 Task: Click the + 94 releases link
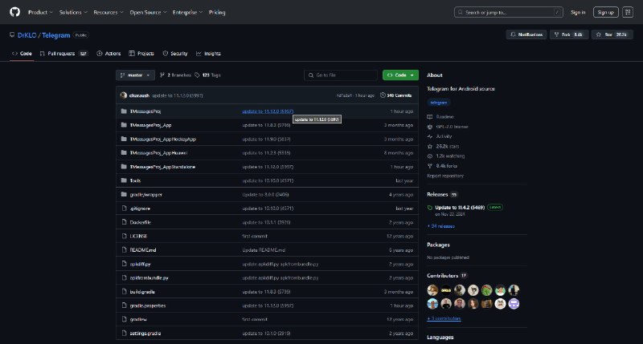[x=440, y=226]
